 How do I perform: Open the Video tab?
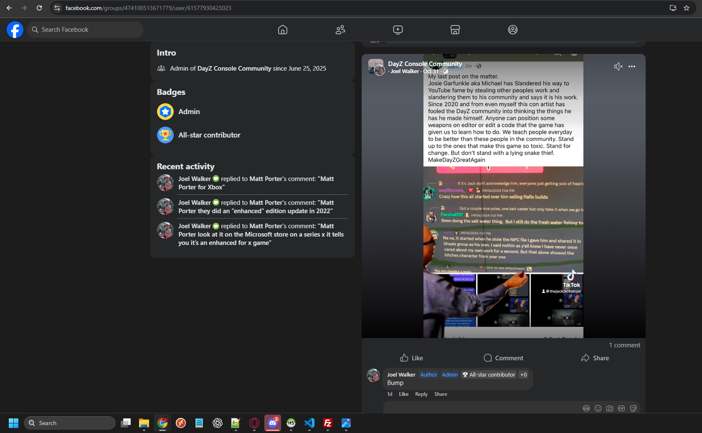coord(398,30)
